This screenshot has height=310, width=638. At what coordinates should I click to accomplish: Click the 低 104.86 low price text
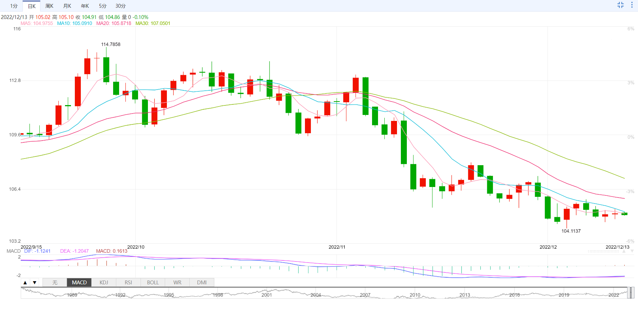click(x=109, y=17)
